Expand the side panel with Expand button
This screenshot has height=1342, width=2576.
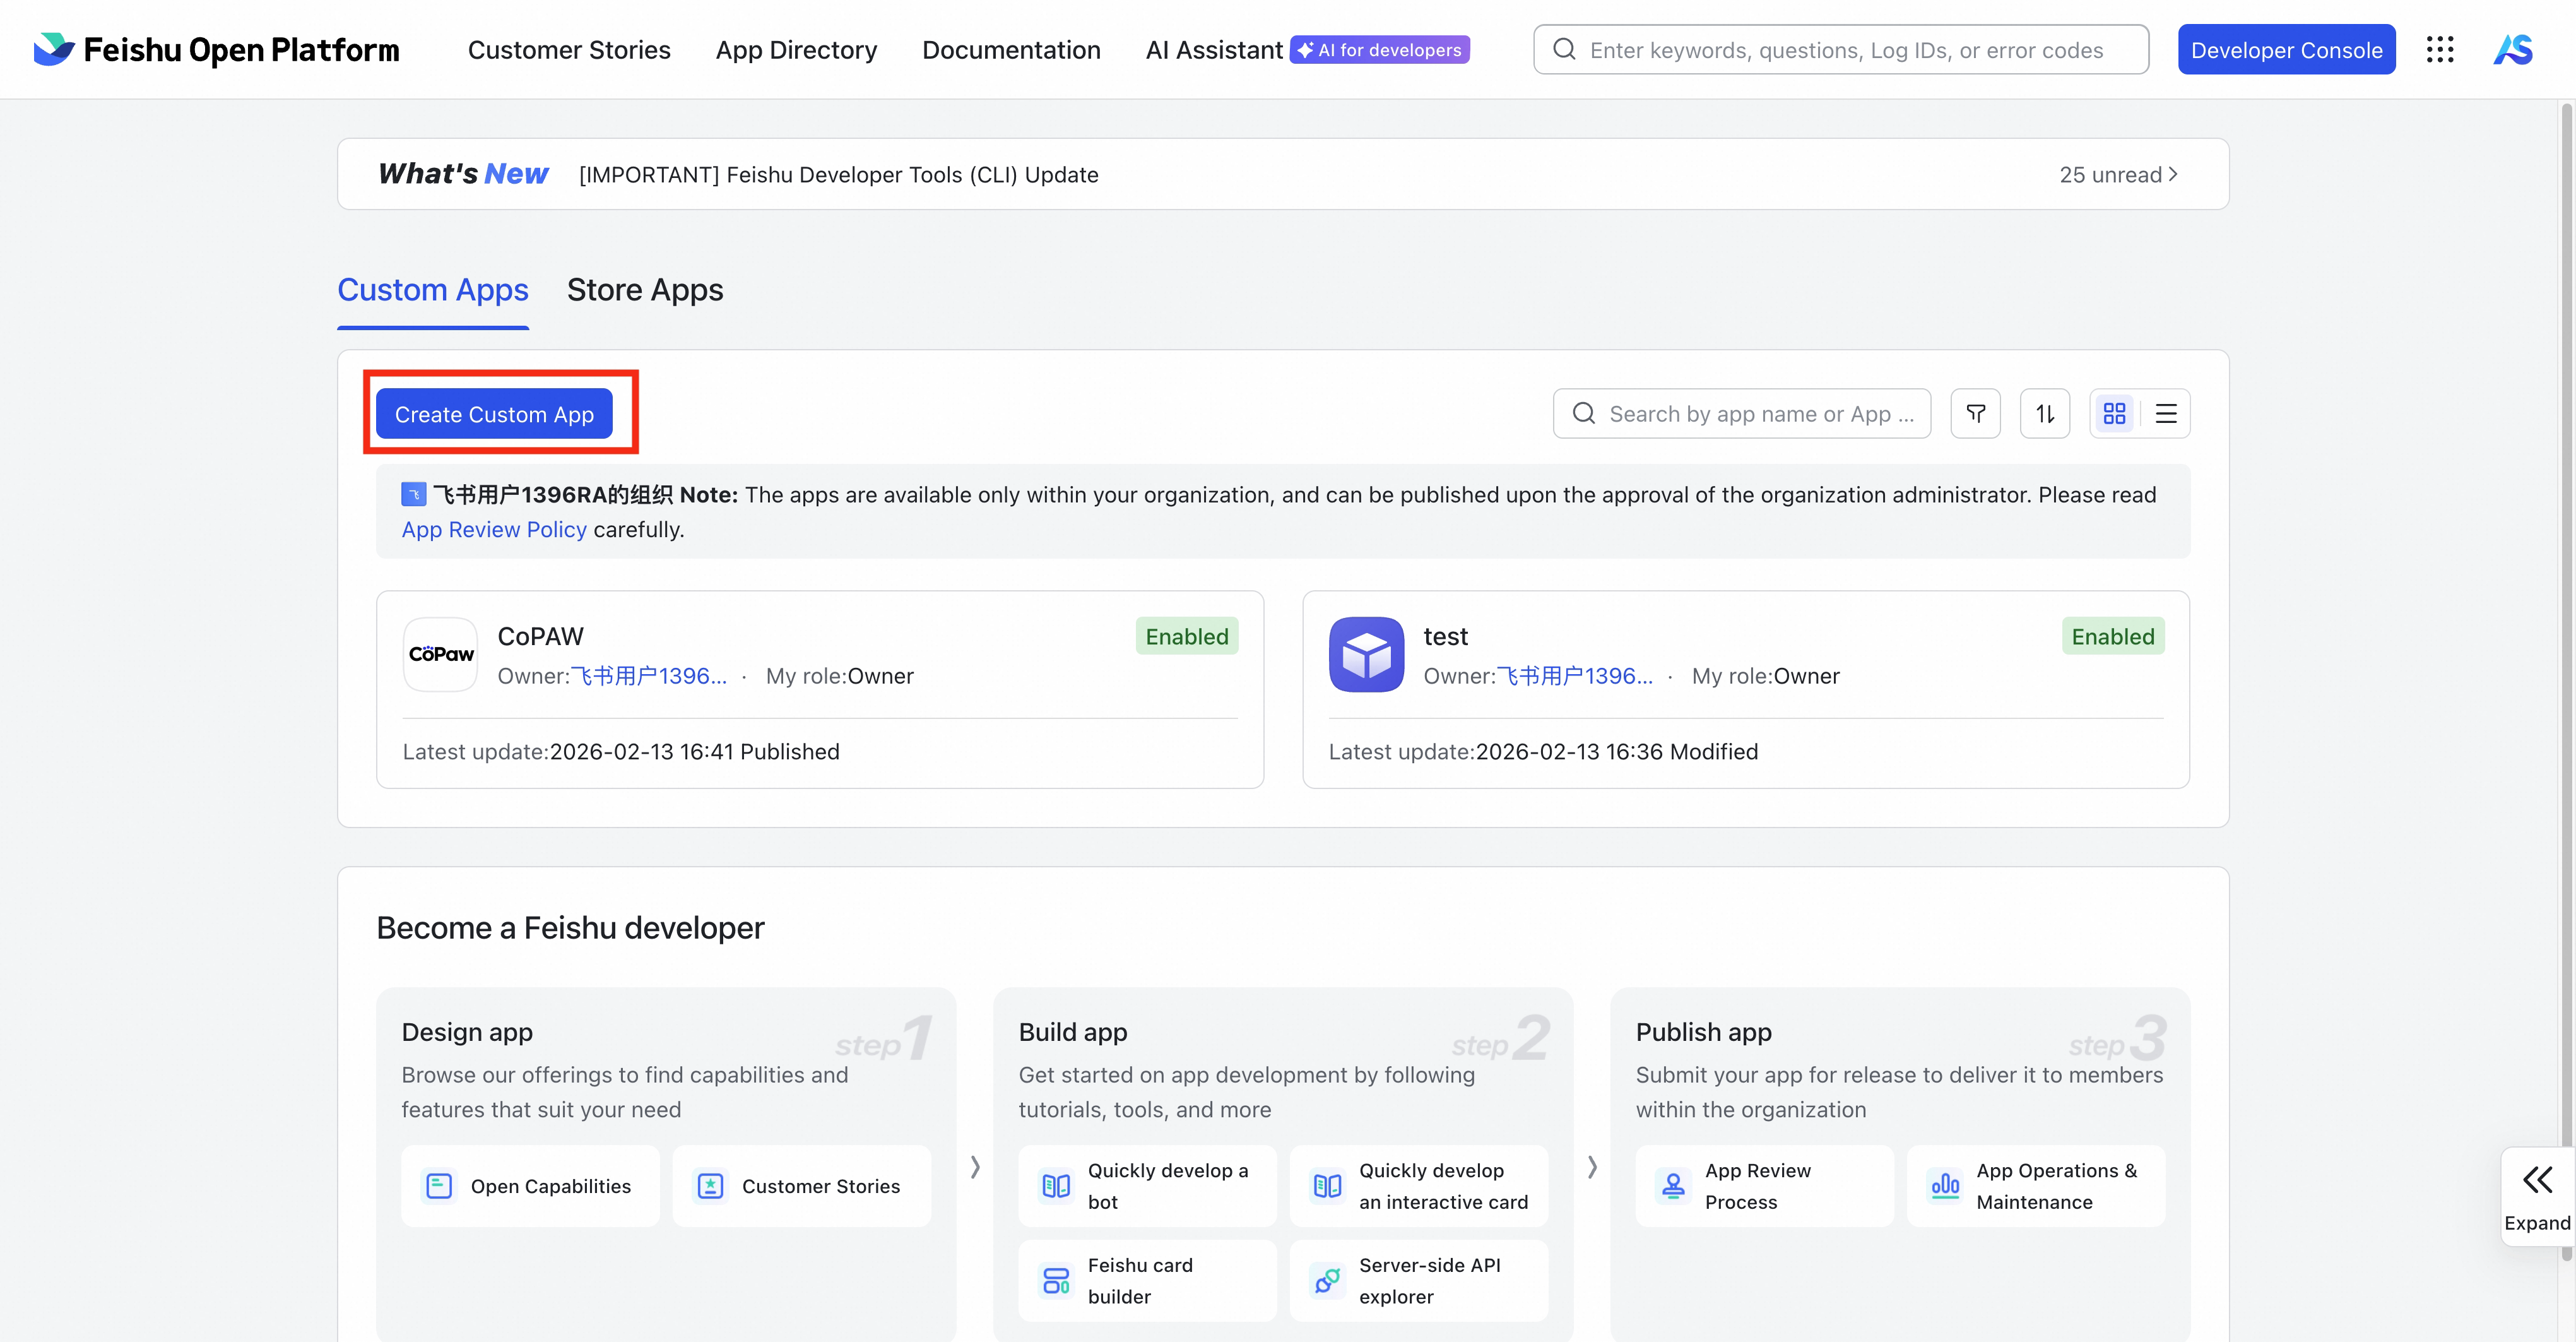2537,1196
